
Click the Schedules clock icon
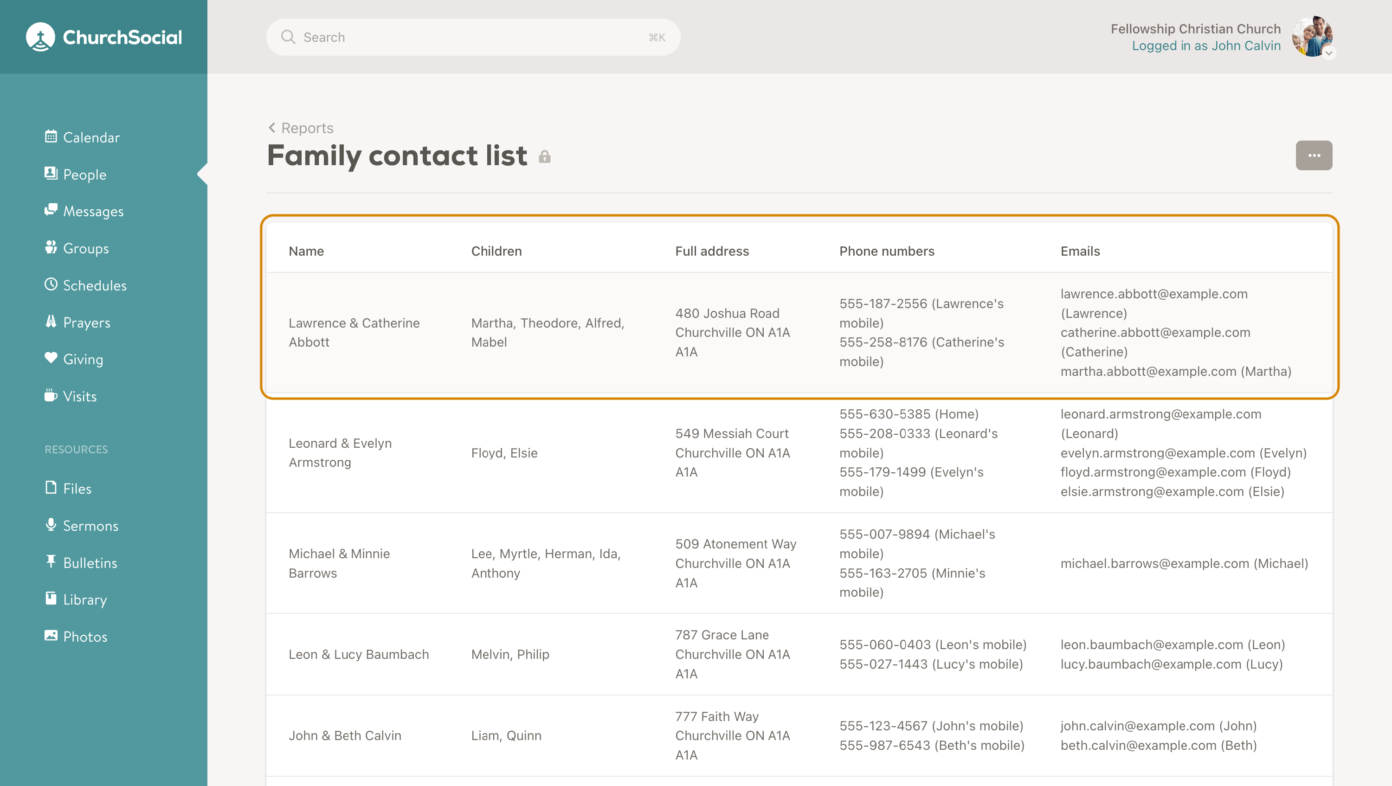pyautogui.click(x=51, y=284)
